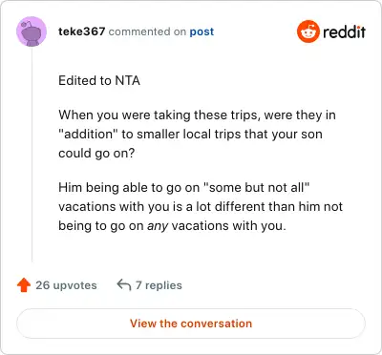Click the quoted word "addition" in the comment

click(x=88, y=134)
